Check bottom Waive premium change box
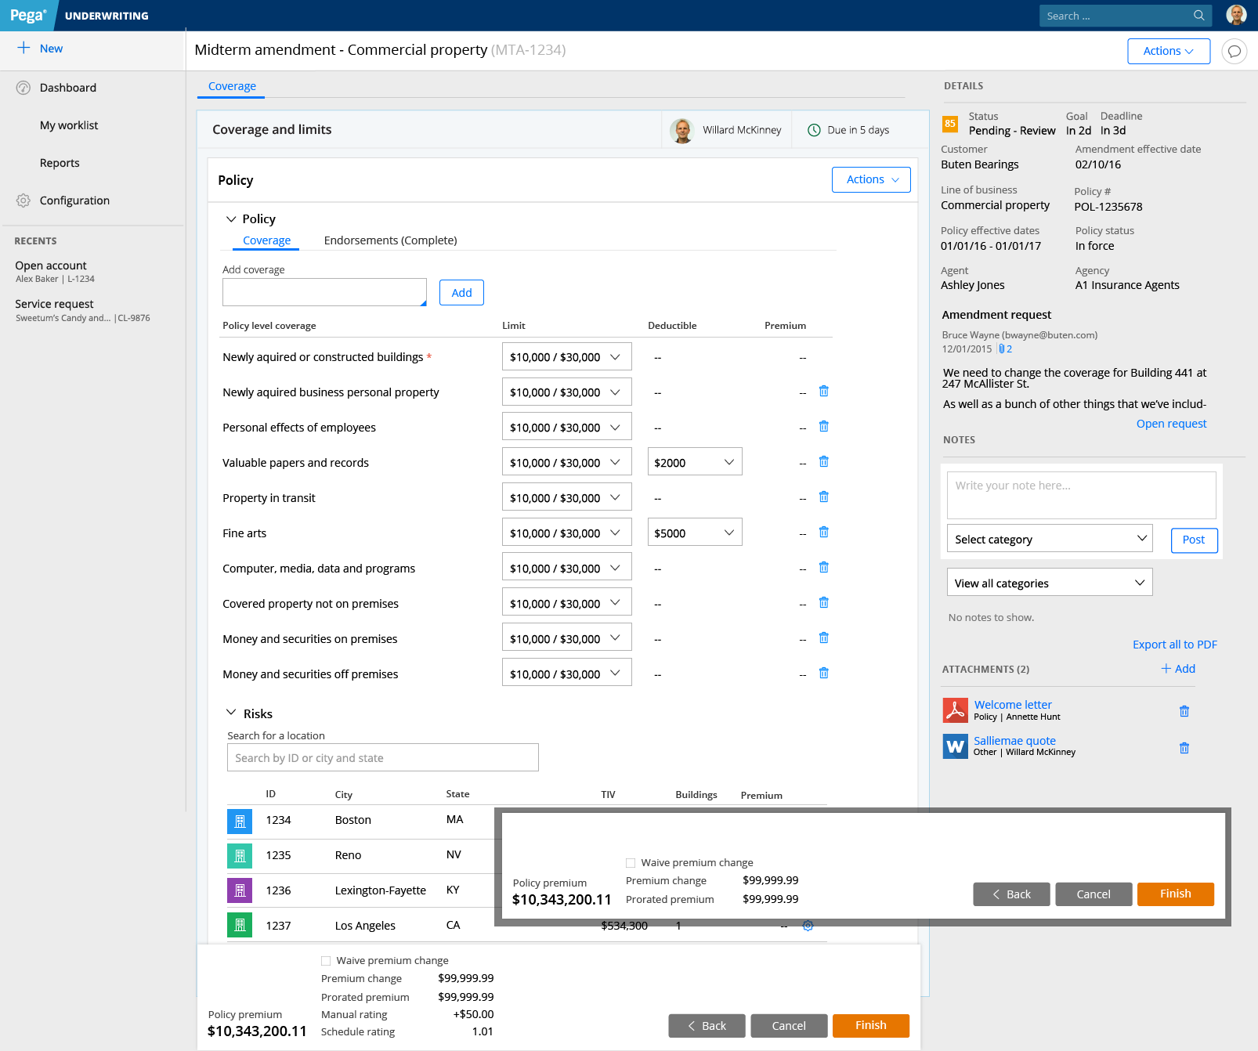 (x=326, y=961)
